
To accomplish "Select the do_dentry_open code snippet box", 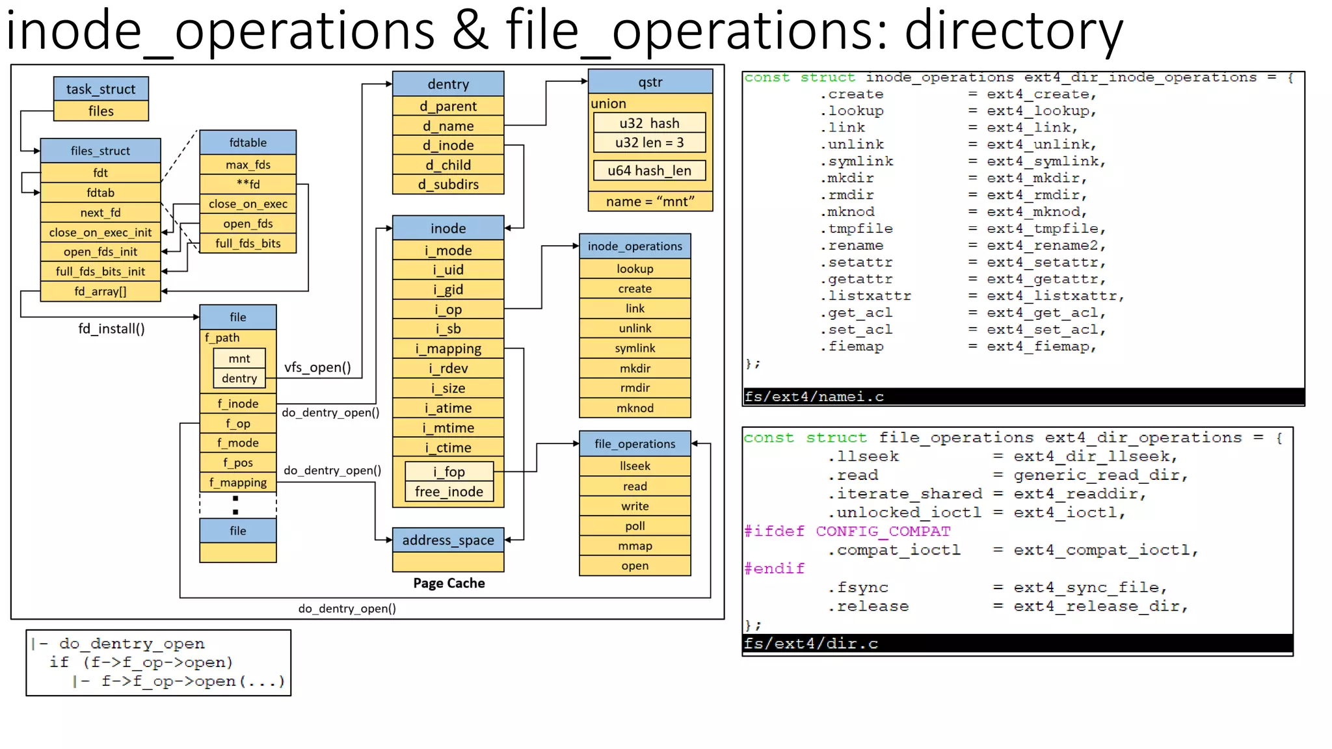I will click(x=158, y=663).
